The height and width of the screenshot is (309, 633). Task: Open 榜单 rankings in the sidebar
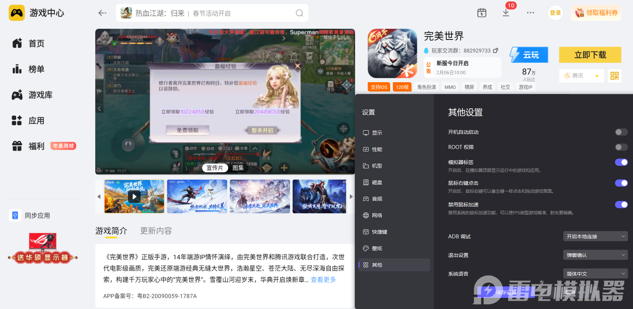(x=28, y=69)
